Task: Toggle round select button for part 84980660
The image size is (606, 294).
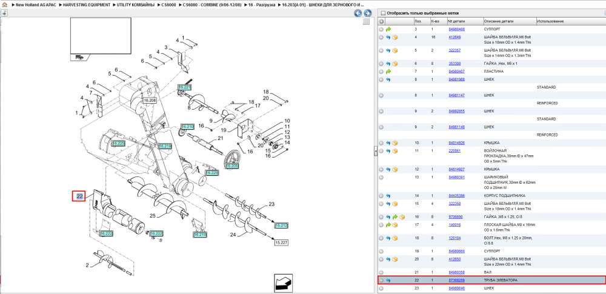Action: point(381,252)
